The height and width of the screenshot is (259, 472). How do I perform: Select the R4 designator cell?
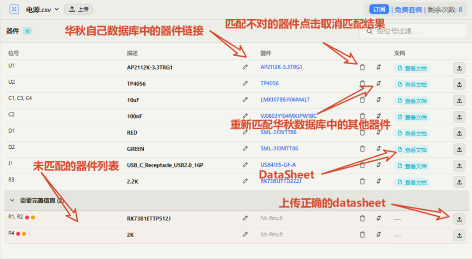click(11, 233)
